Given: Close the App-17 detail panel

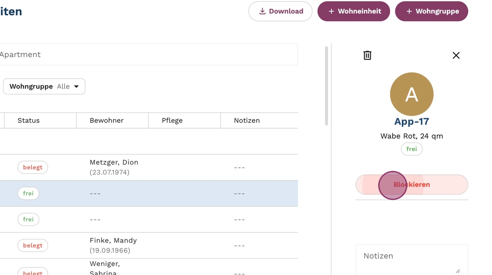Looking at the screenshot, I should [456, 55].
